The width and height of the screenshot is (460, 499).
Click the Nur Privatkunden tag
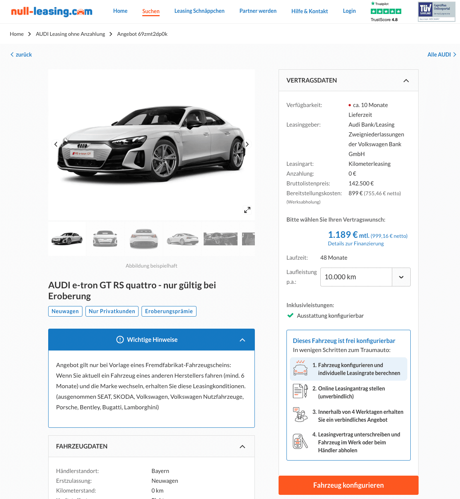pos(112,311)
